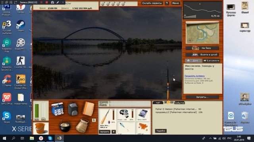Open Skype desktop shortcut
Viewport: 254px width, 142px height.
pos(7,117)
